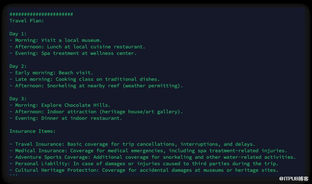Click the indoor attraction heritage house line

(96, 111)
